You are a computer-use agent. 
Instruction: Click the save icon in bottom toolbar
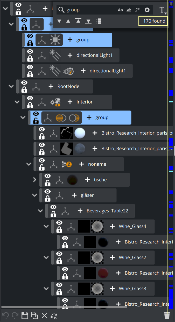(25, 315)
